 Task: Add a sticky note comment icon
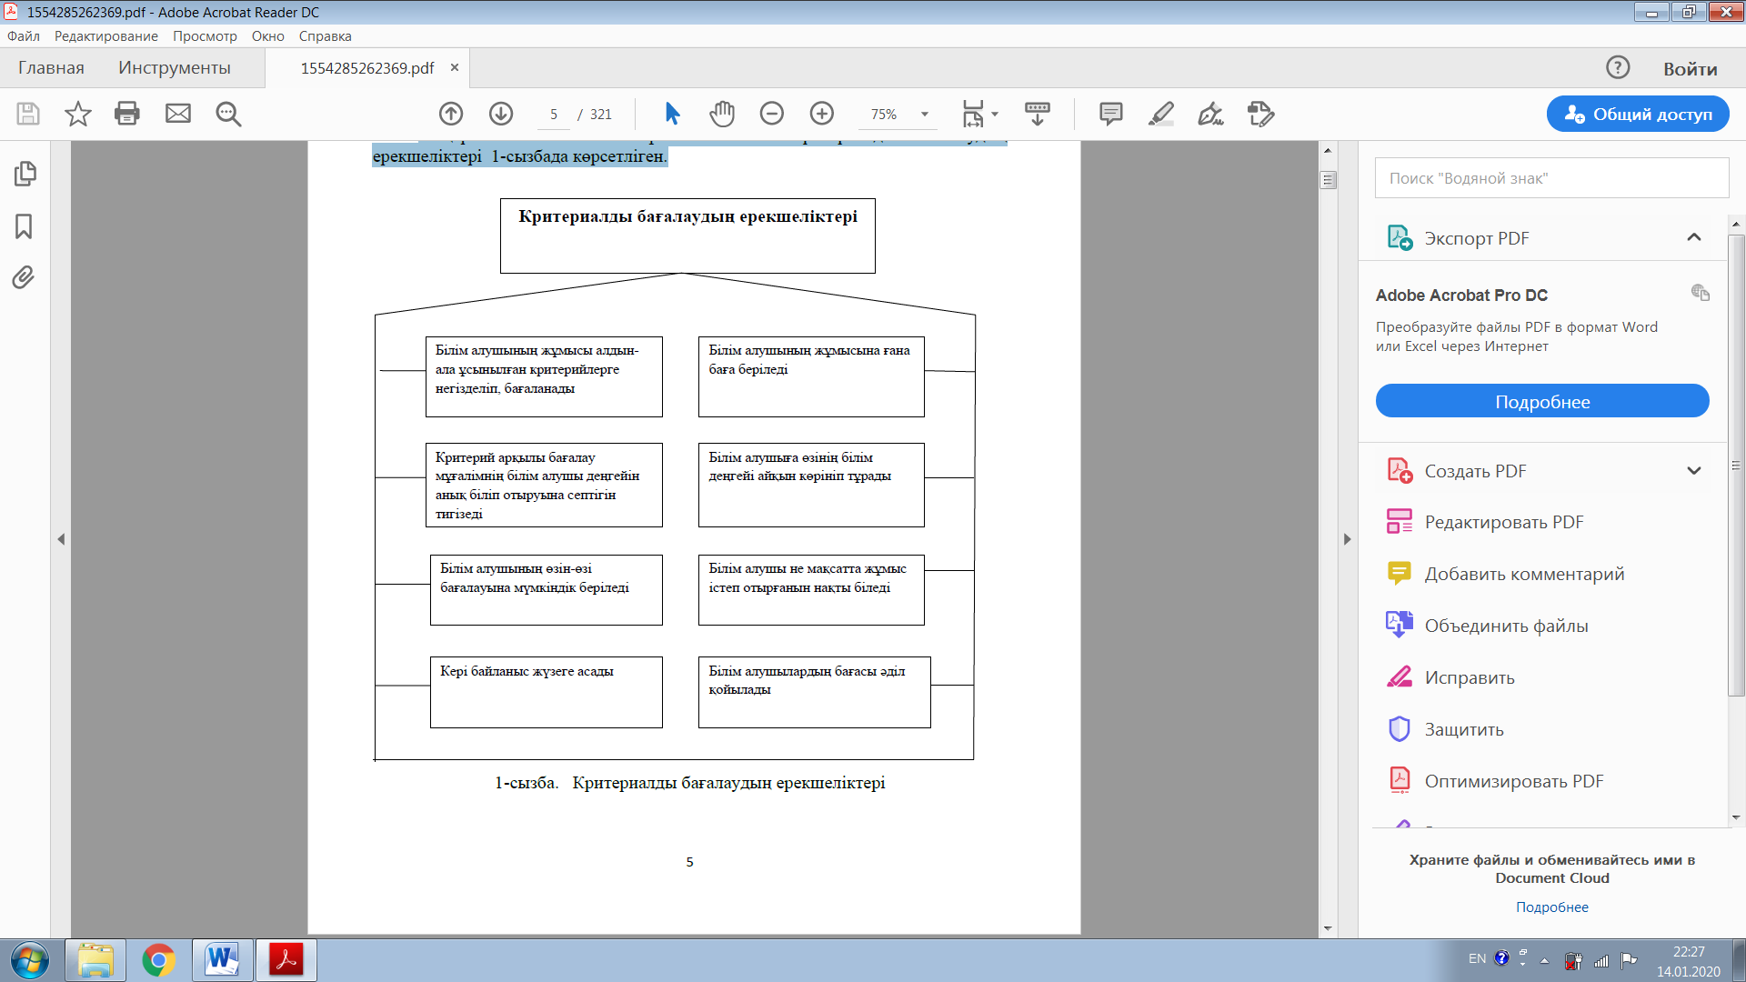[x=1110, y=114]
